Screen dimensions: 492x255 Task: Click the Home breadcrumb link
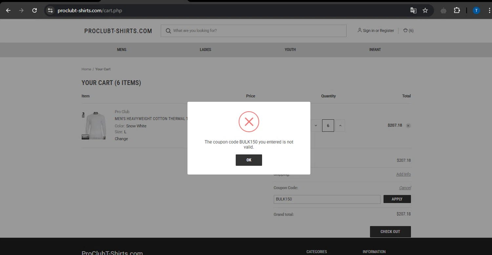coord(86,69)
